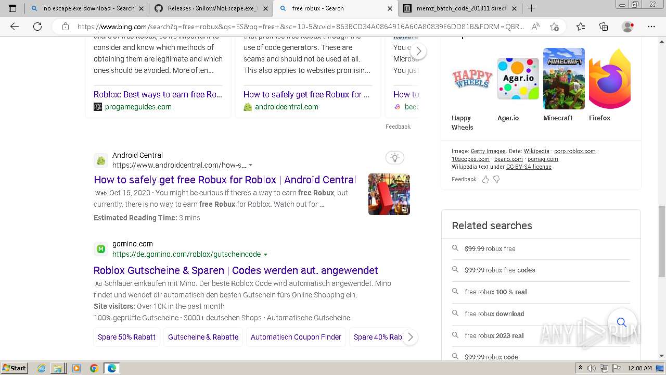The width and height of the screenshot is (666, 375).
Task: Show more gomino ad sitelinks arrow
Action: pos(410,337)
